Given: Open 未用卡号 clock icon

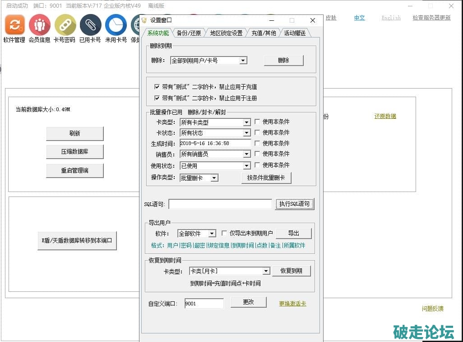Looking at the screenshot, I should point(116,25).
